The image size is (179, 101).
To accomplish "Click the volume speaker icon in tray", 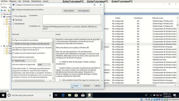I will (161, 95).
